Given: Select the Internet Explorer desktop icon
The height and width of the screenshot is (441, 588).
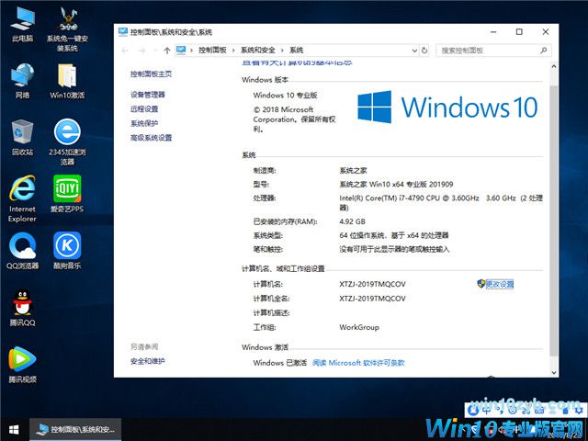Looking at the screenshot, I should tap(22, 198).
